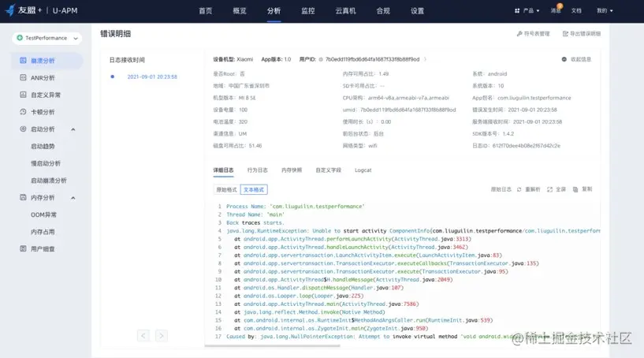Collapse the 内存分析 section chevron

73,198
